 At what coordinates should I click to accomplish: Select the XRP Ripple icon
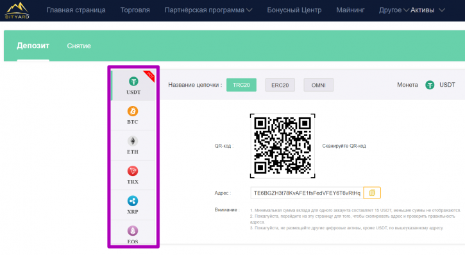point(133,201)
